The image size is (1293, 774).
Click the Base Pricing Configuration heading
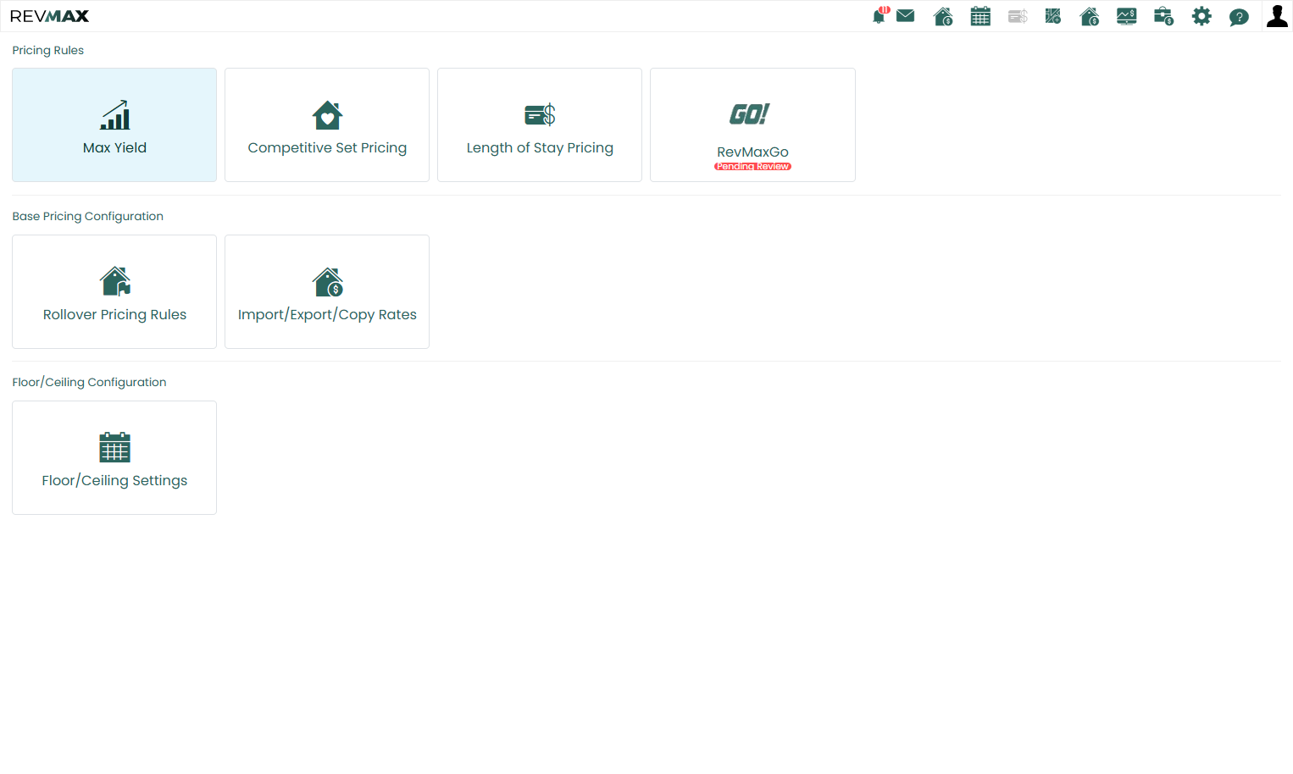[x=88, y=216]
